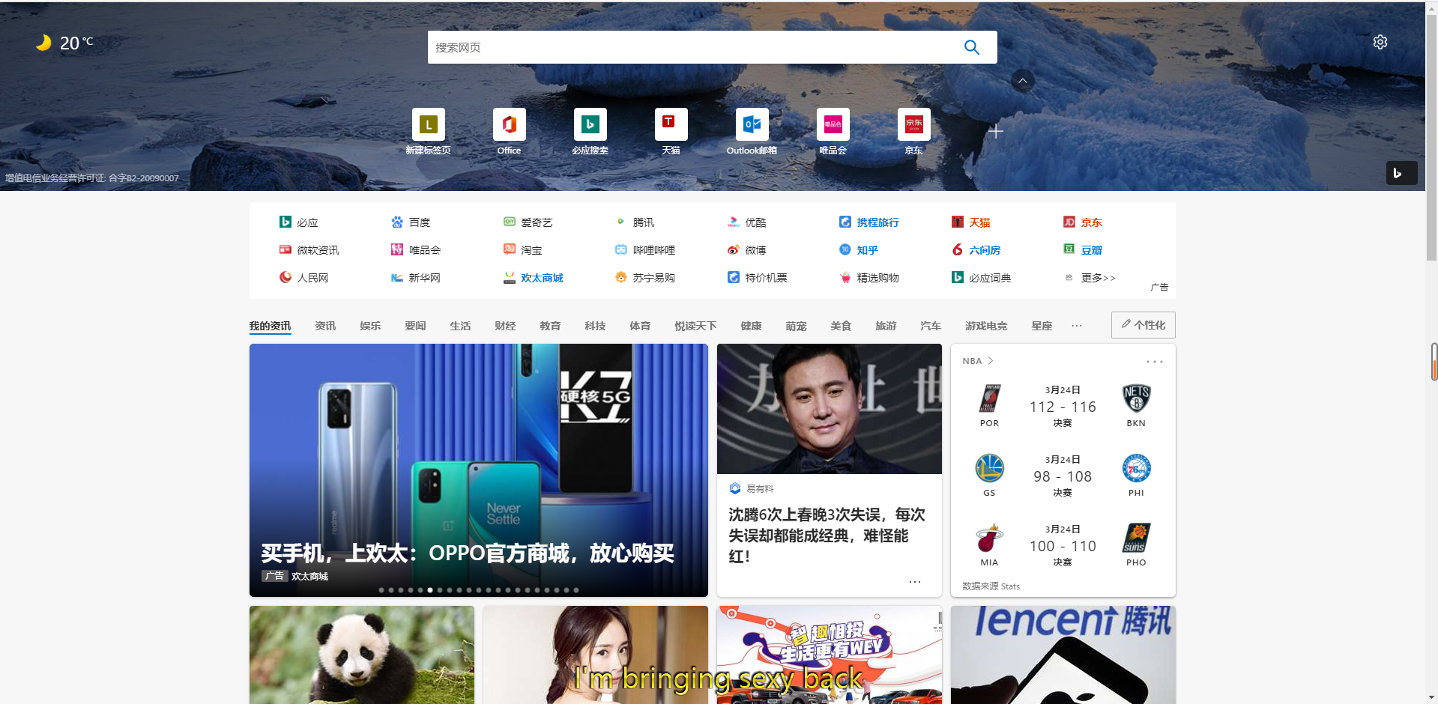Open 知乎 site link
This screenshot has width=1438, height=704.
coord(859,250)
